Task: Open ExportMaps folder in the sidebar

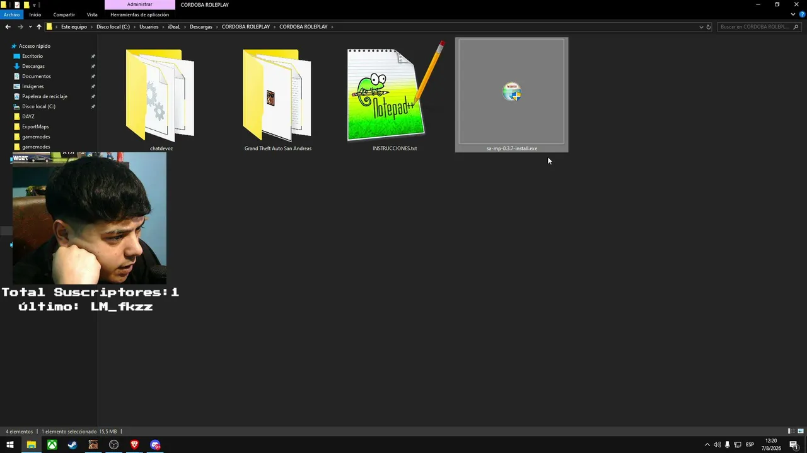Action: 35,126
